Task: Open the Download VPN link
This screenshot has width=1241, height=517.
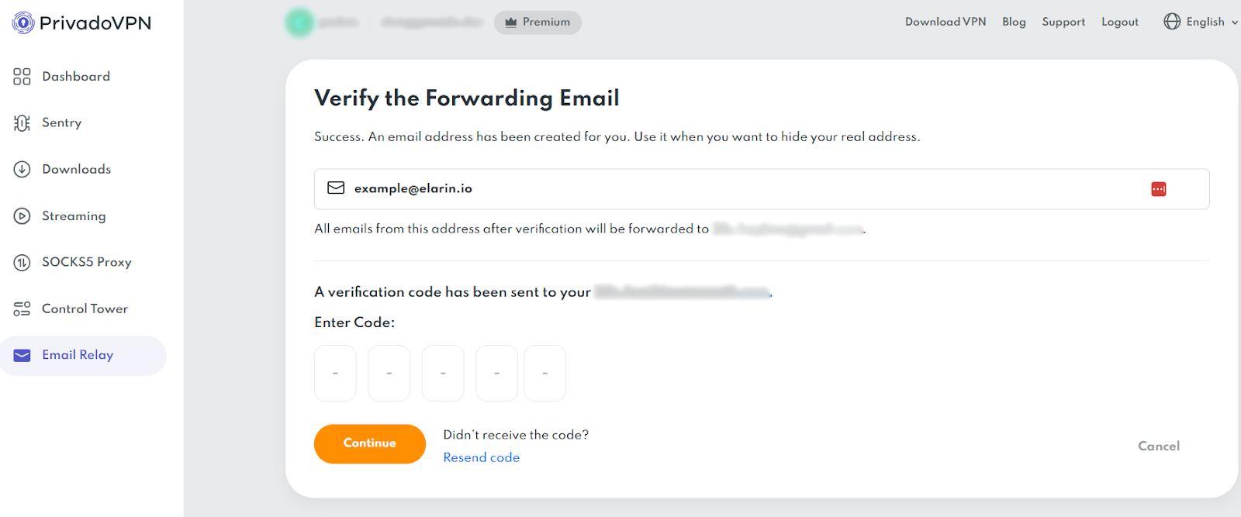Action: pos(945,22)
